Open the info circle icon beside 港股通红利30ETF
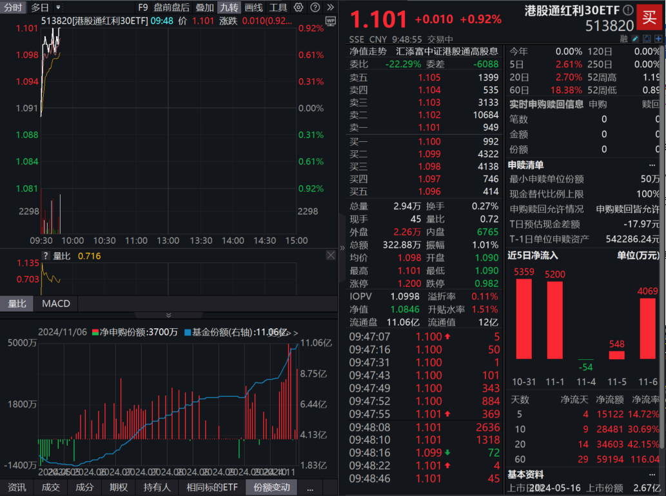This screenshot has height=496, width=666. click(629, 10)
